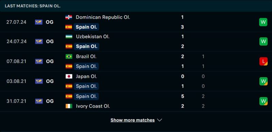Image resolution: width=272 pixels, height=132 pixels.
Task: Select the Last Matches: Spain Ol. header
Action: pyautogui.click(x=33, y=6)
